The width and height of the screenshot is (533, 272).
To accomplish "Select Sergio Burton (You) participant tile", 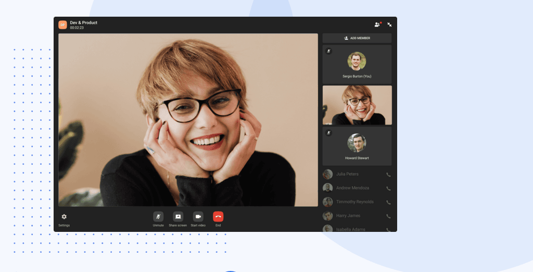I will [x=357, y=64].
